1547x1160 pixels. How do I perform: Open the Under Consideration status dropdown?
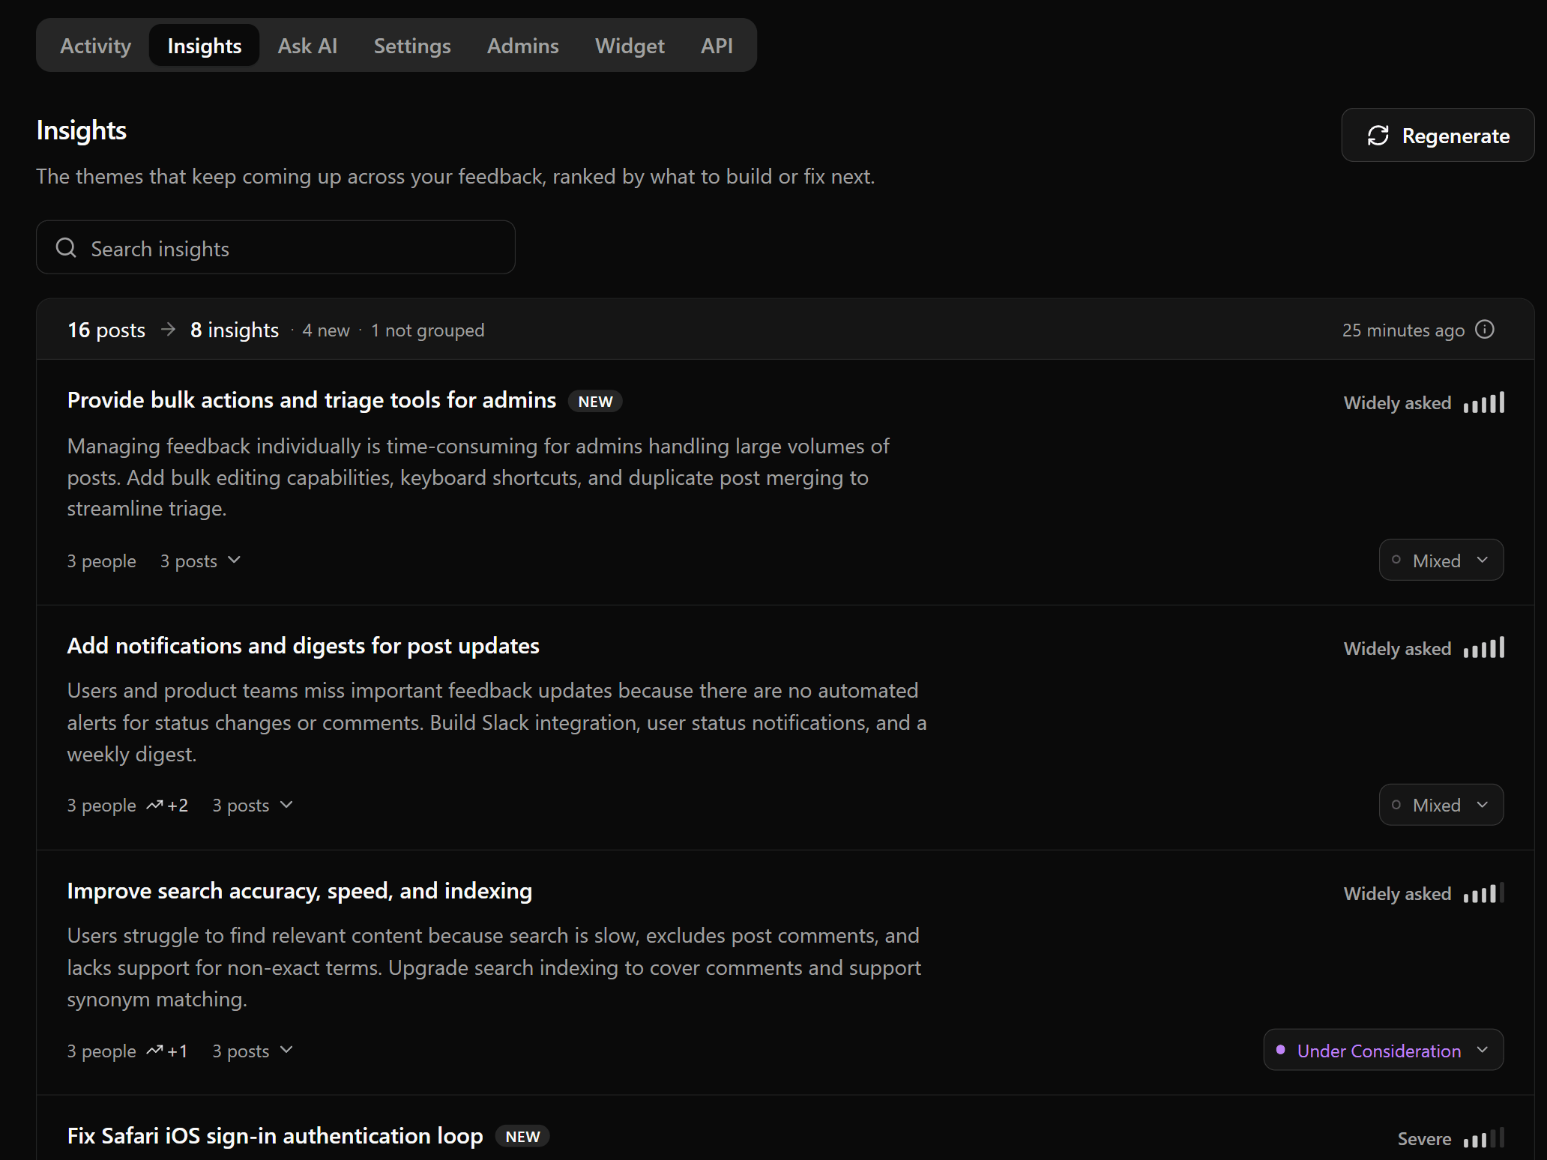pos(1383,1050)
